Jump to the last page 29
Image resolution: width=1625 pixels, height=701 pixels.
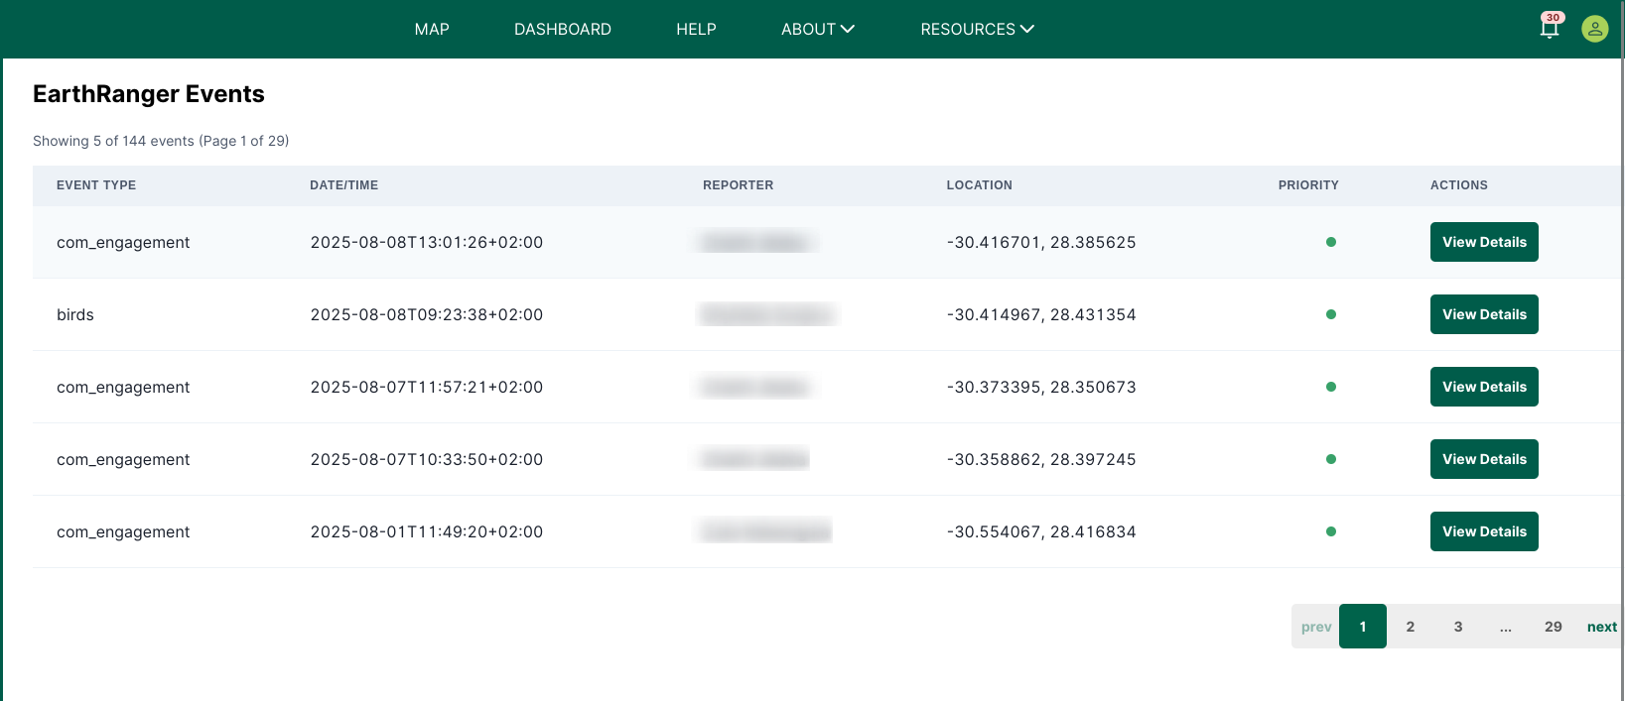point(1554,627)
